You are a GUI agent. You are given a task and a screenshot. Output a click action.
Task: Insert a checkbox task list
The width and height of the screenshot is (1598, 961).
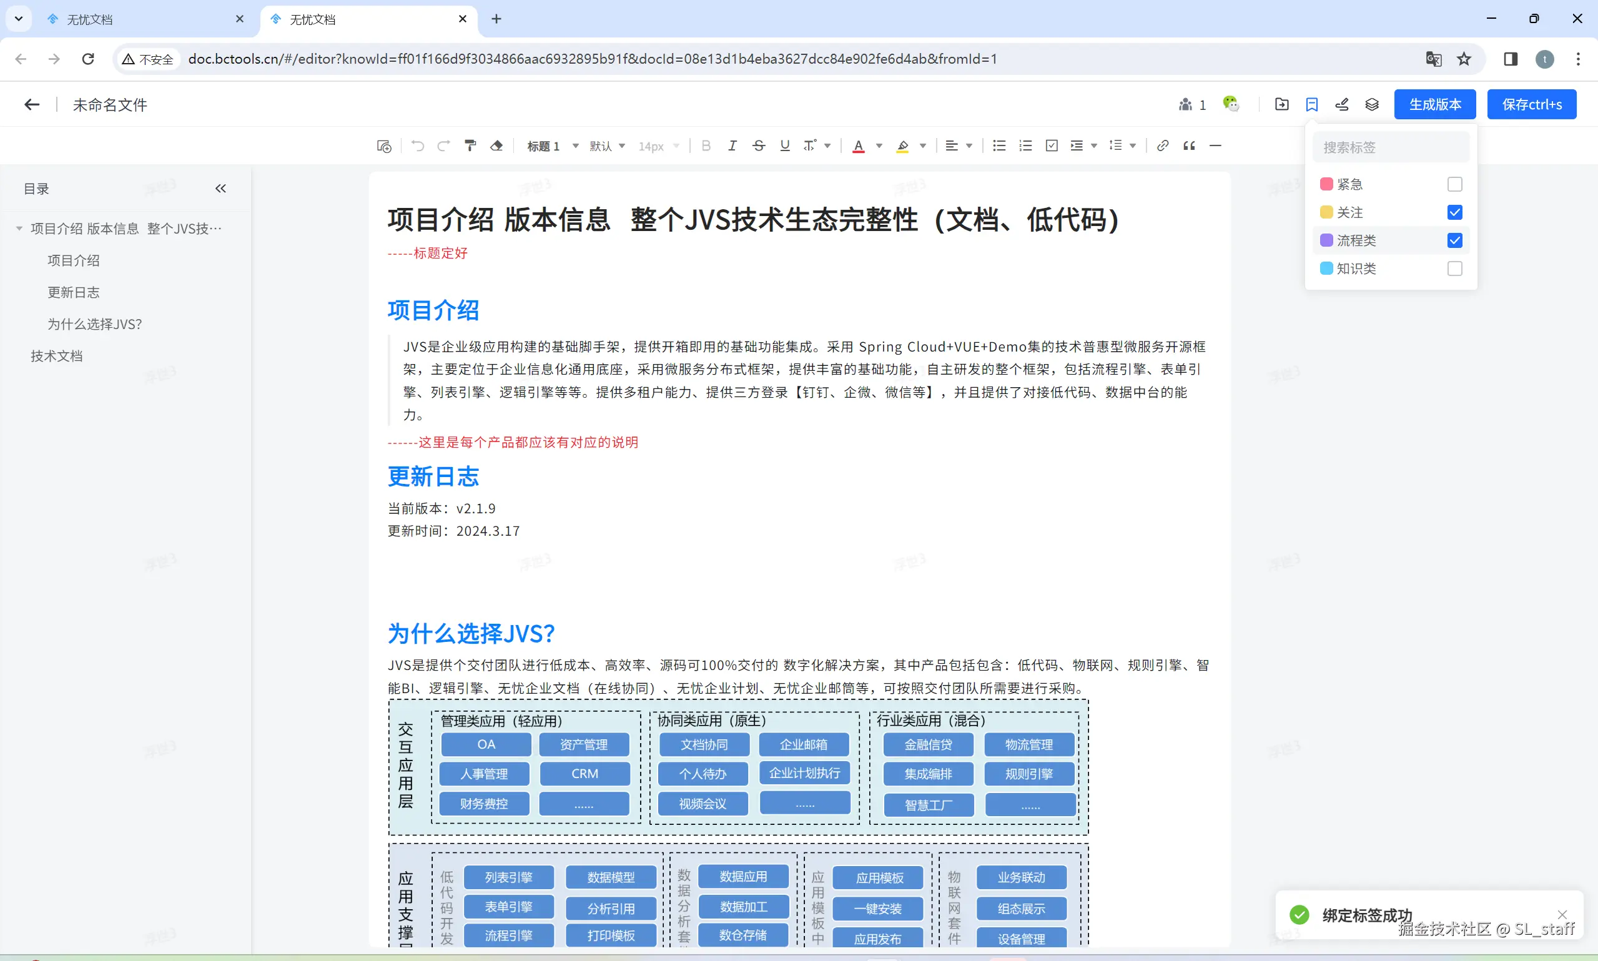(1052, 145)
